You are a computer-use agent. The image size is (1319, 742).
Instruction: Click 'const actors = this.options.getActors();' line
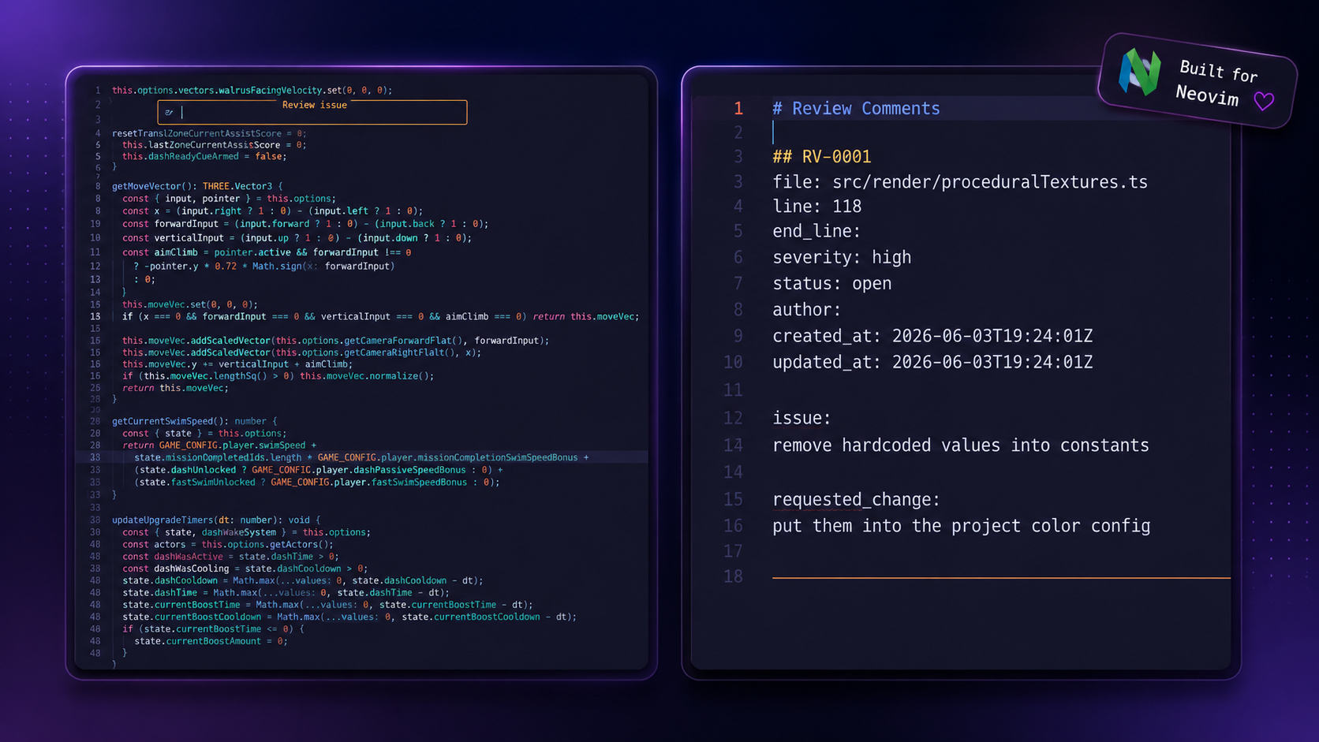[228, 545]
